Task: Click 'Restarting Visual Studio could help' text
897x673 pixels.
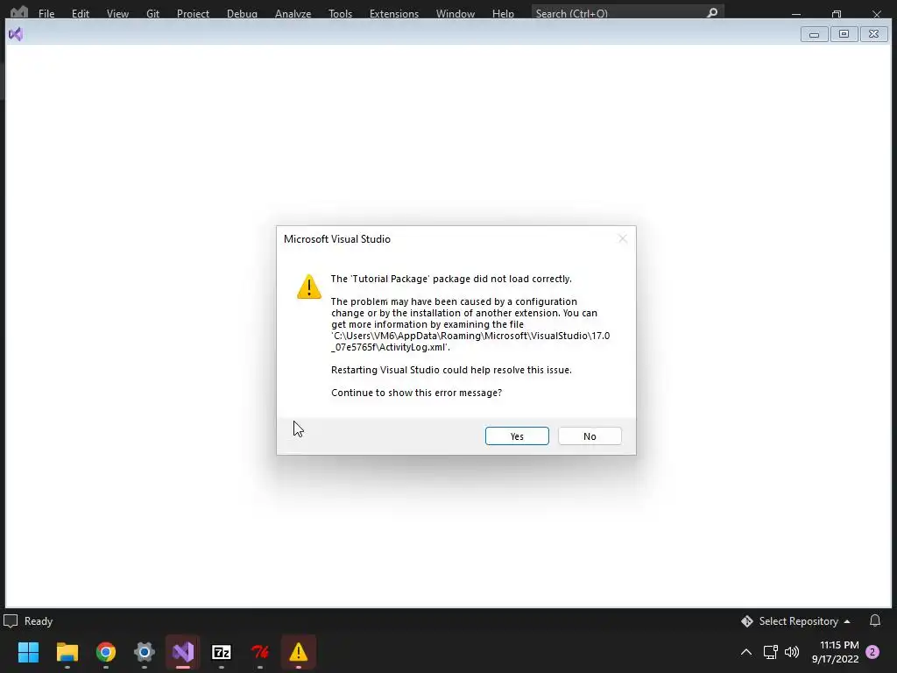Action: coord(451,370)
